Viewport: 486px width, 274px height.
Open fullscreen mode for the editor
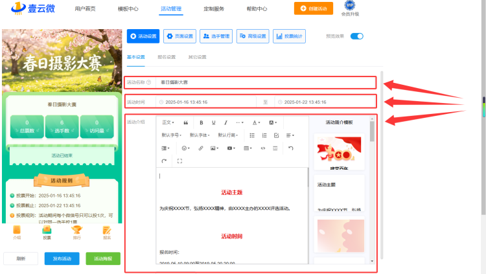pyautogui.click(x=179, y=161)
